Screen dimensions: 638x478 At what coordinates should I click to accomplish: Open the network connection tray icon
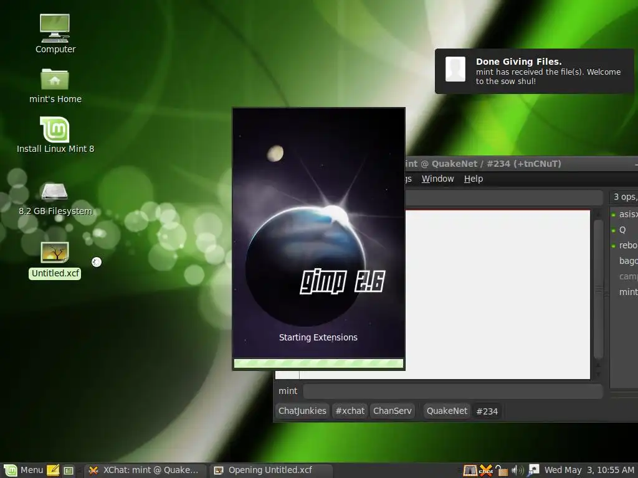533,471
